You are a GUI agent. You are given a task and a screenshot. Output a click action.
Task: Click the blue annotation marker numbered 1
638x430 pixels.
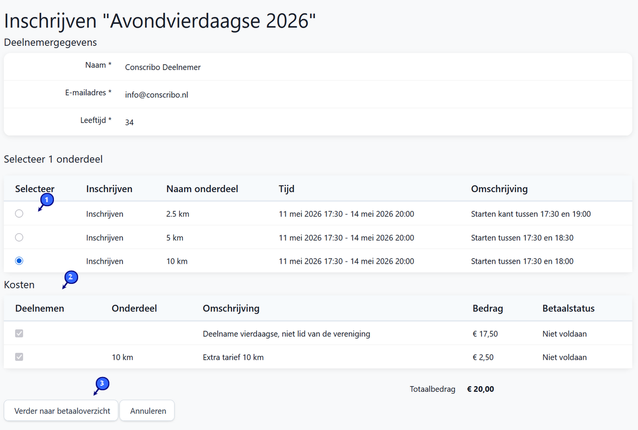coord(46,201)
